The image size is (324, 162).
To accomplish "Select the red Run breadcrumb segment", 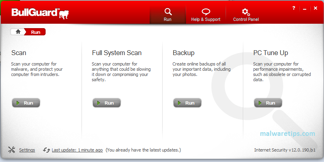I will (36, 32).
